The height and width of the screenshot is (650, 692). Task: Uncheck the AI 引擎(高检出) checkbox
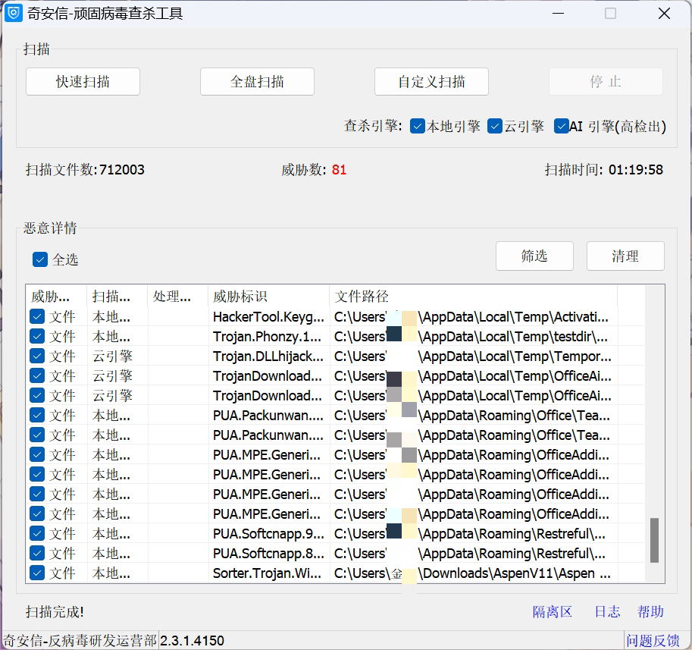tap(562, 127)
